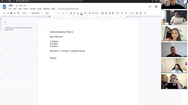Open the Format menu
188x105 pixels.
tap(33, 9)
